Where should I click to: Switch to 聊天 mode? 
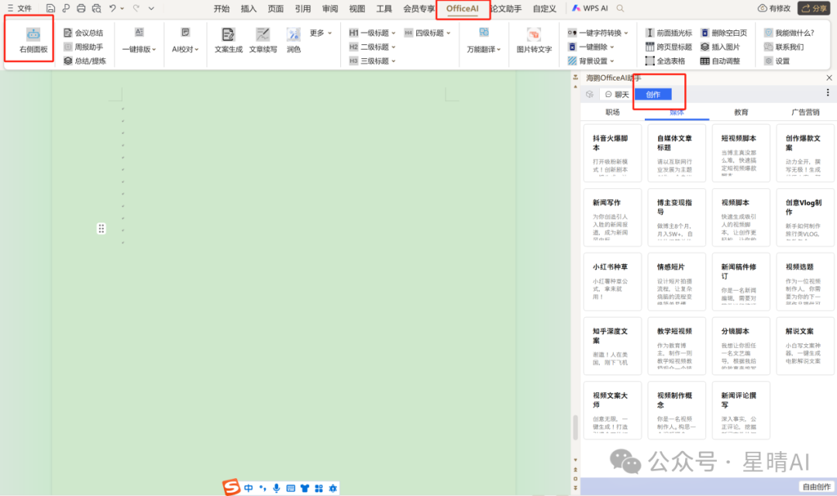[x=617, y=95]
